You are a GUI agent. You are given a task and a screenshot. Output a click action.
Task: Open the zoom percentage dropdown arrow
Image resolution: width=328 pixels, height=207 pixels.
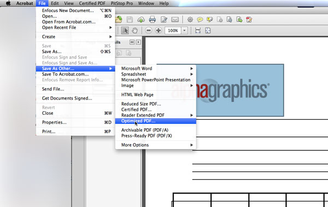tap(184, 31)
